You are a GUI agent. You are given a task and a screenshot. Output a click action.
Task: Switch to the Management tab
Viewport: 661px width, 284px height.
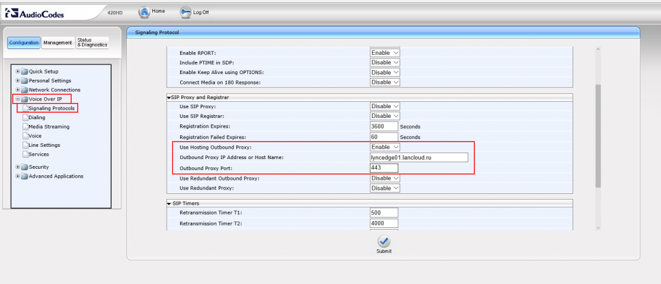[x=57, y=43]
